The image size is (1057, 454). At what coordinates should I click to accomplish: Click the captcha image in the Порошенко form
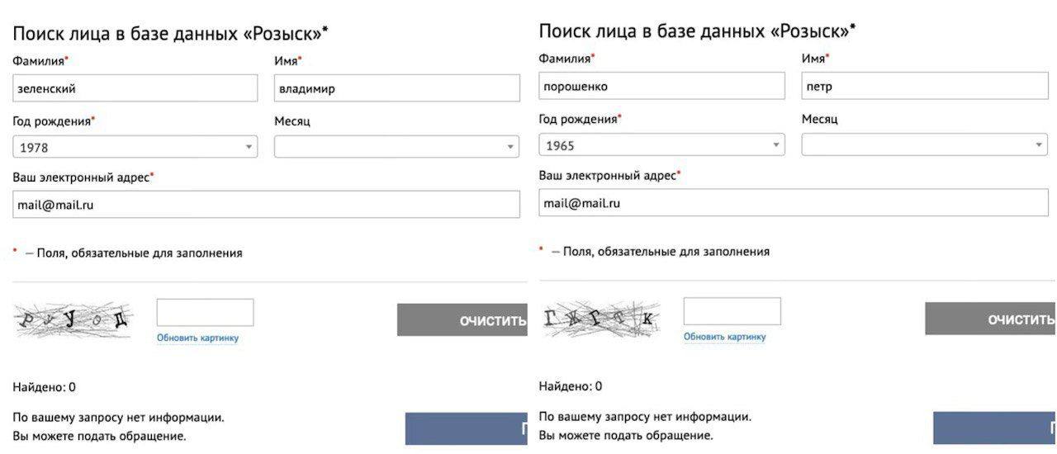600,319
